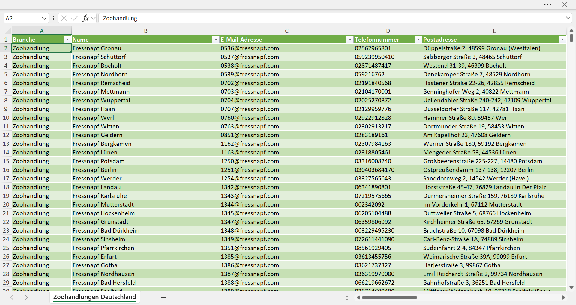
Task: Select column A header
Action: [42, 31]
